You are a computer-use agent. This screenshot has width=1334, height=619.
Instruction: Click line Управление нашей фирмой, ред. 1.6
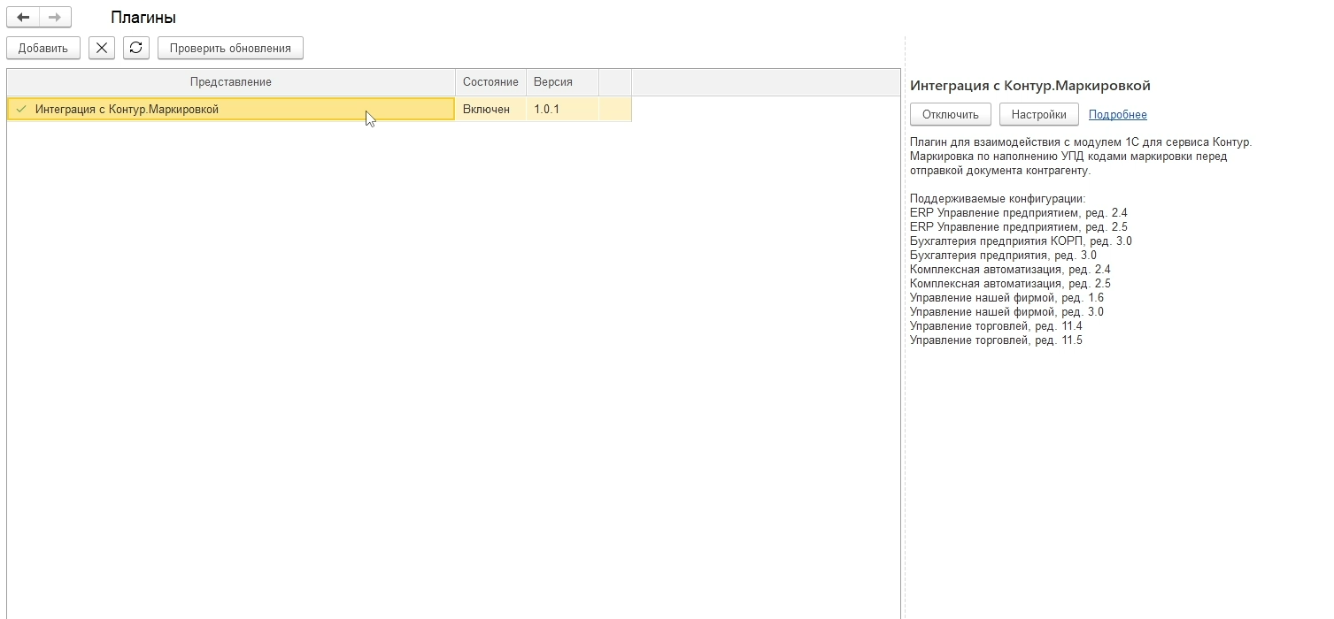coord(1006,298)
